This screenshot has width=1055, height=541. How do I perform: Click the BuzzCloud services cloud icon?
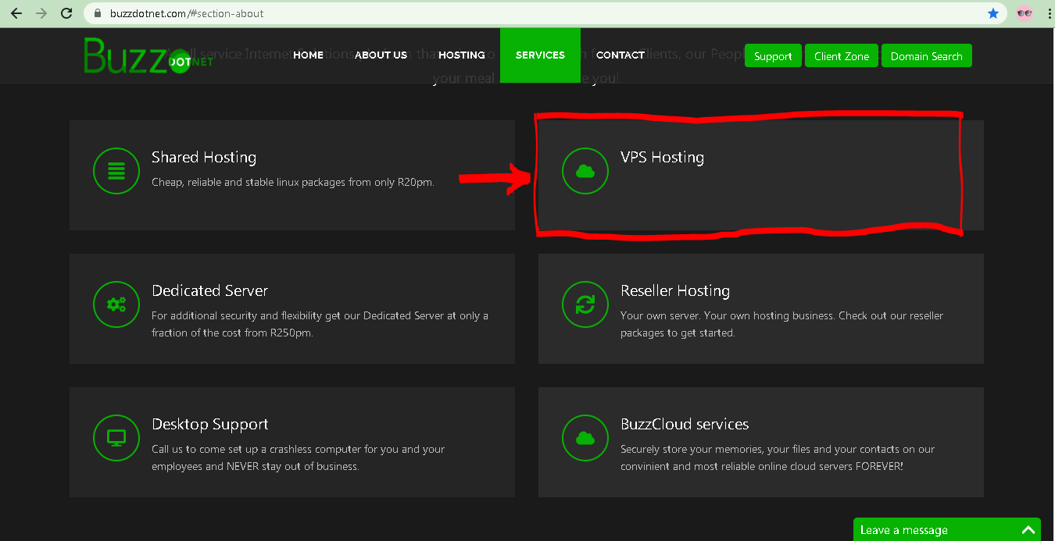click(x=585, y=438)
